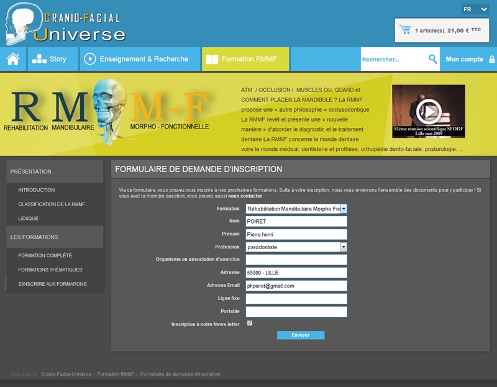Viewport: 497px width, 387px height.
Task: Play the SFODF conference video
Action: (429, 111)
